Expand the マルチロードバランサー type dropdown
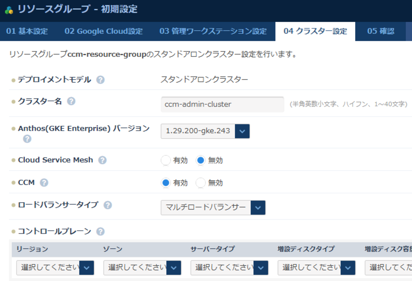The width and height of the screenshot is (412, 281). pyautogui.click(x=213, y=207)
